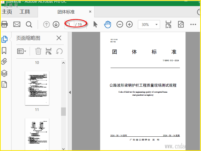
Task: Click the thumbnail label 11
Action: [x=37, y=110]
